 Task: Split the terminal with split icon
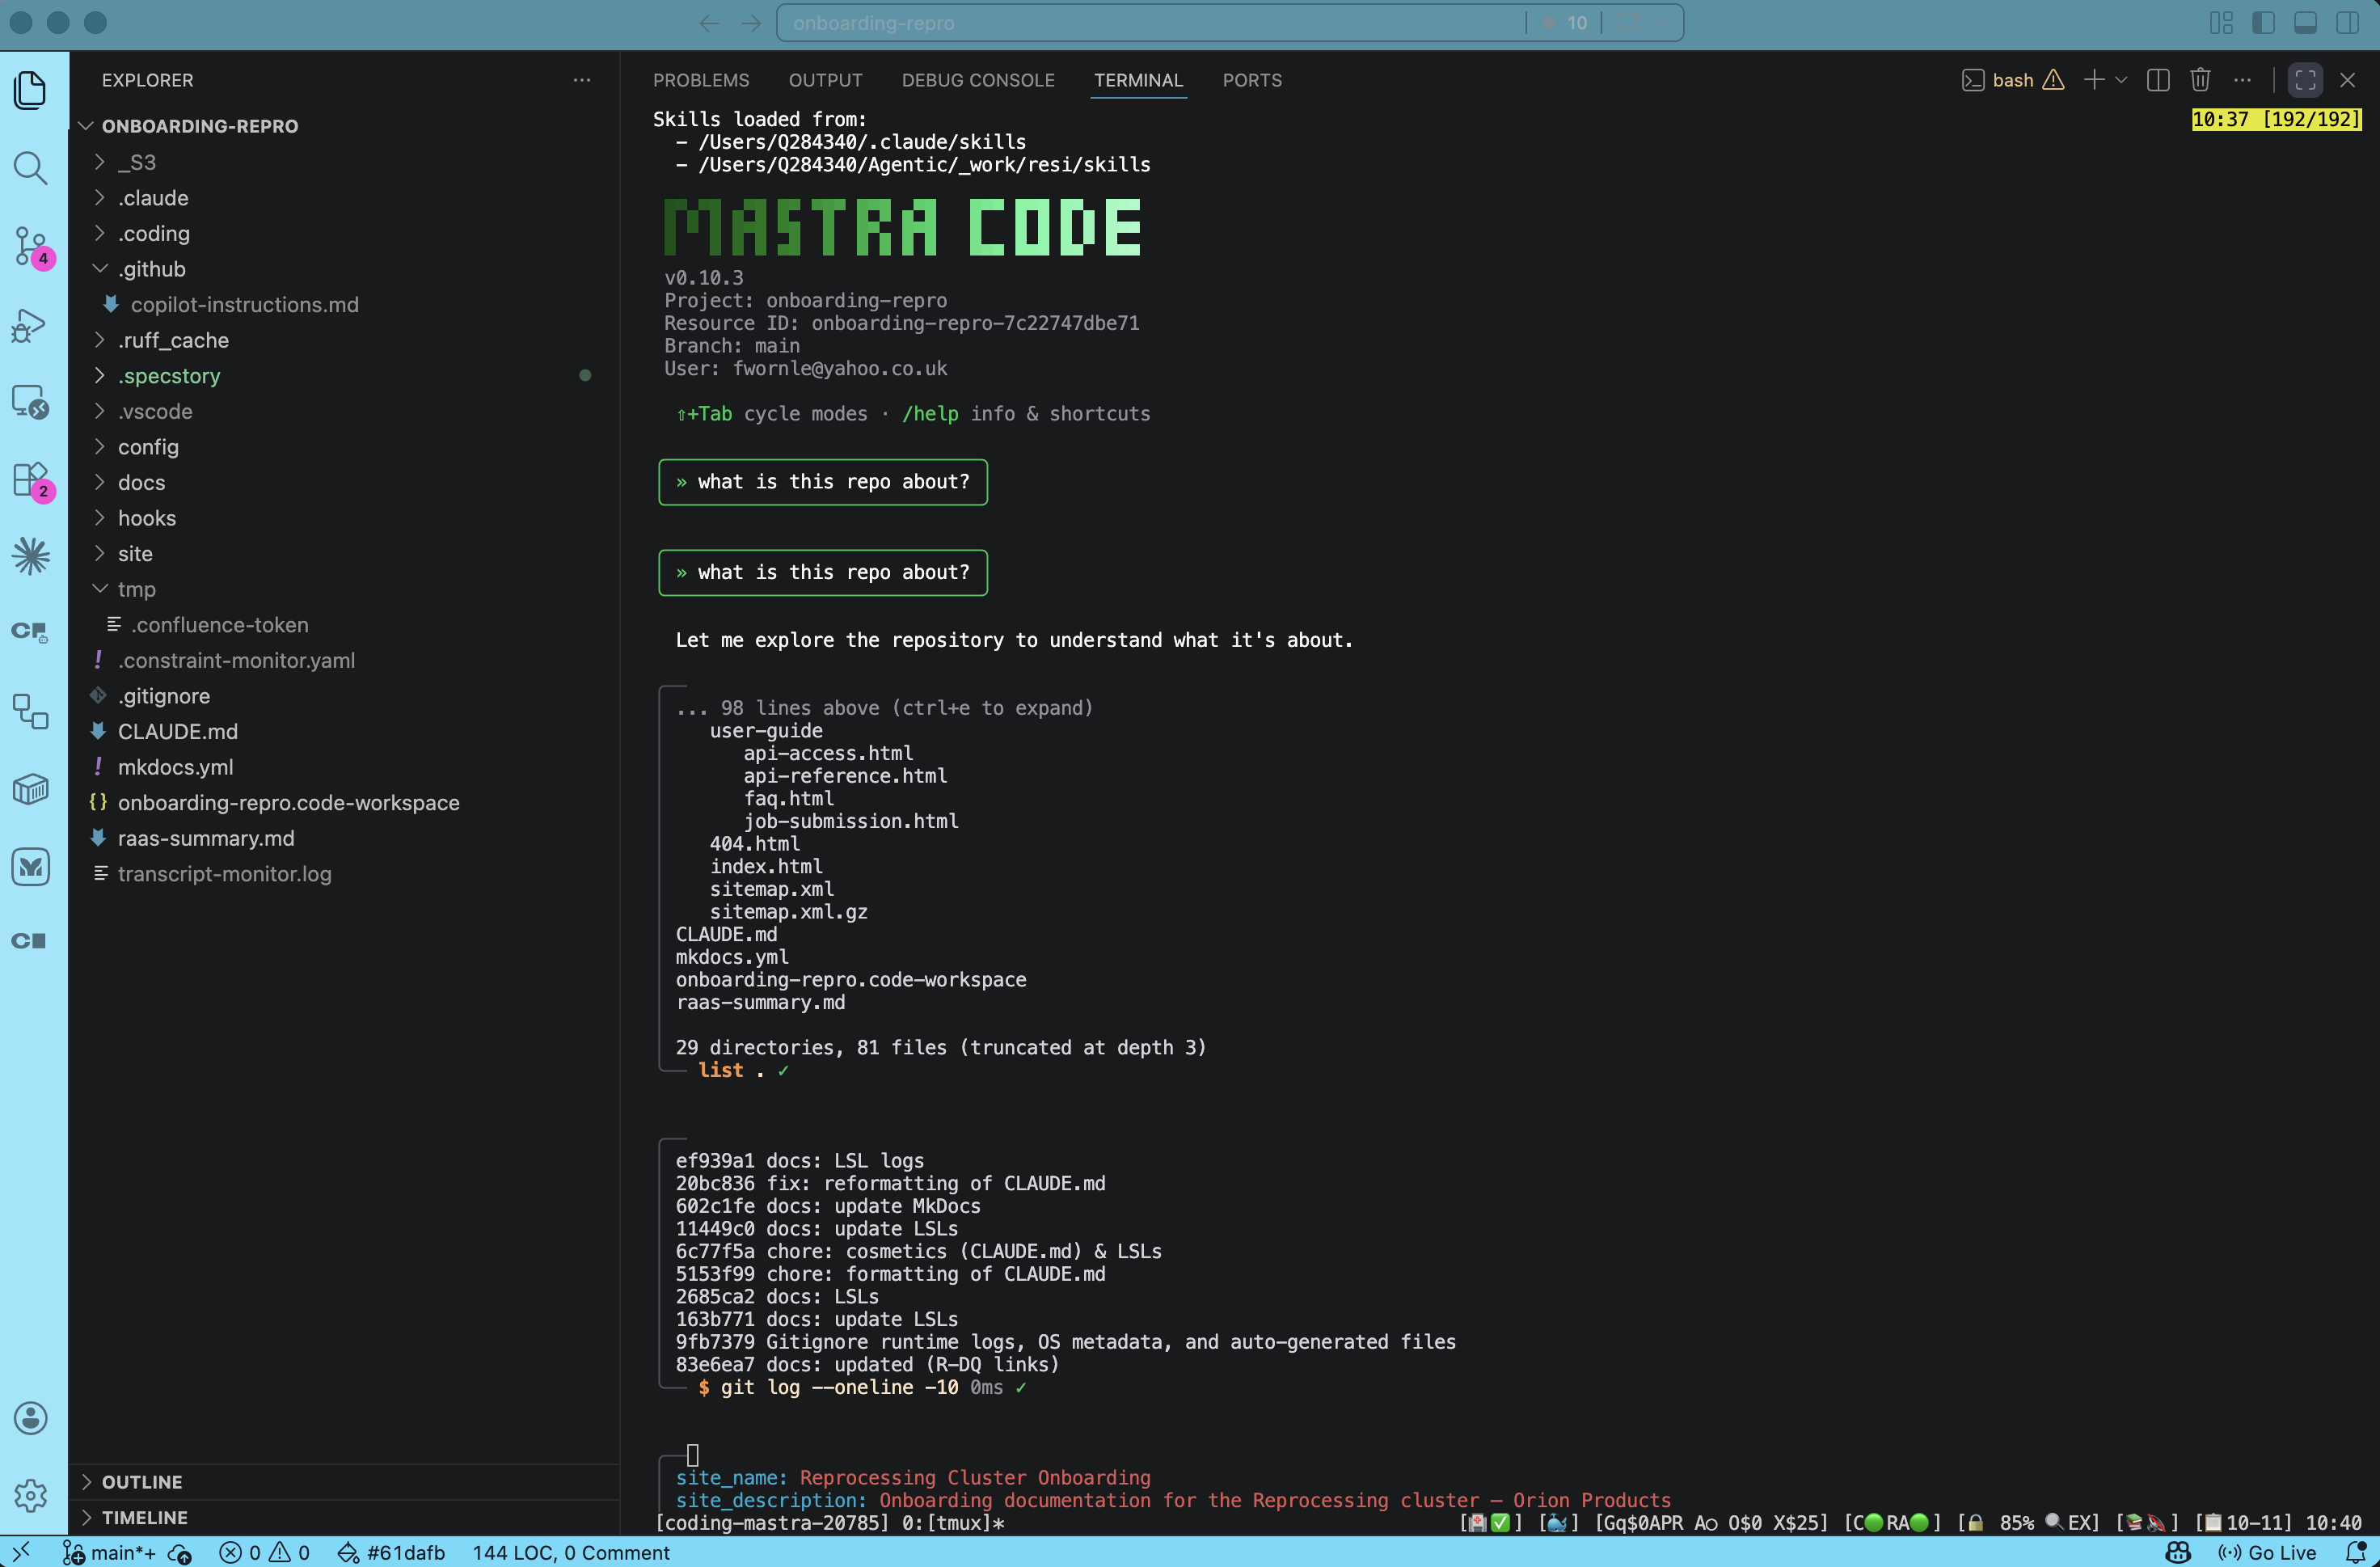click(x=2158, y=80)
